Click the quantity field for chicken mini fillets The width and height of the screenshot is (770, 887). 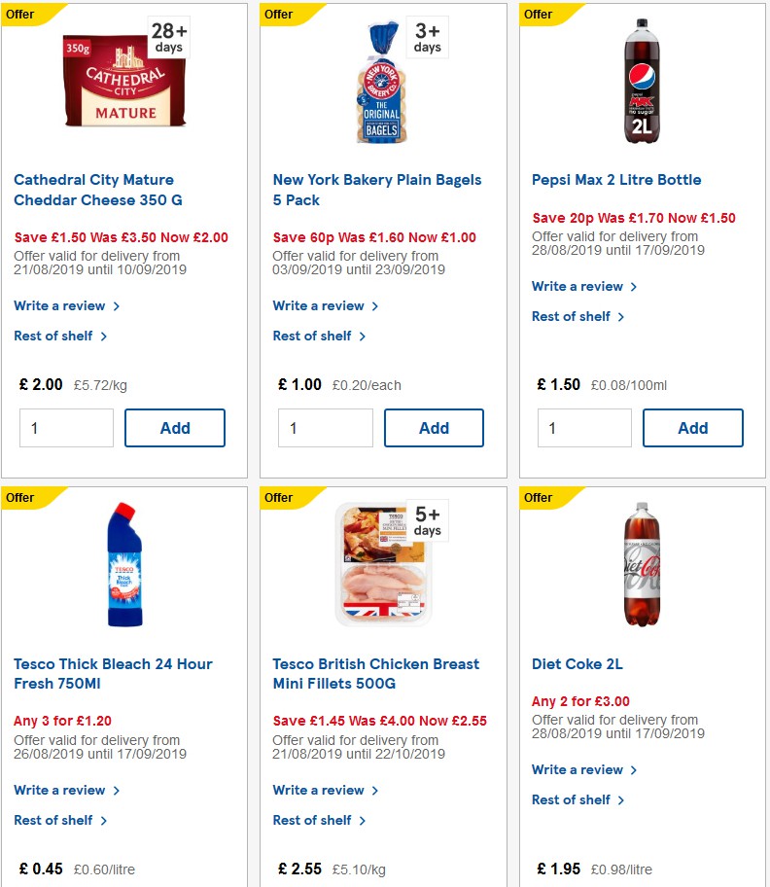click(x=325, y=885)
